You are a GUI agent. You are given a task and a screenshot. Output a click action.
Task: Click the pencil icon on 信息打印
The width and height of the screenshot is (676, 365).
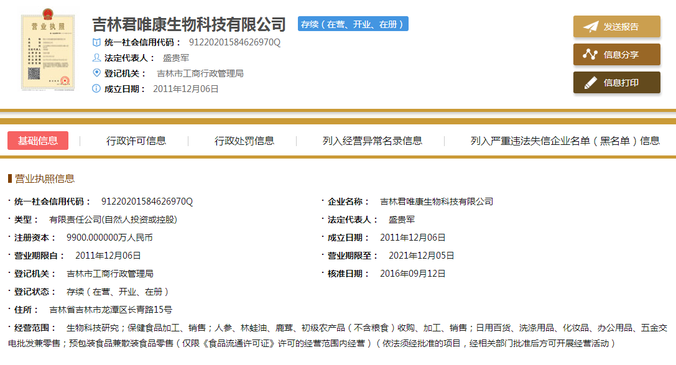(x=590, y=83)
